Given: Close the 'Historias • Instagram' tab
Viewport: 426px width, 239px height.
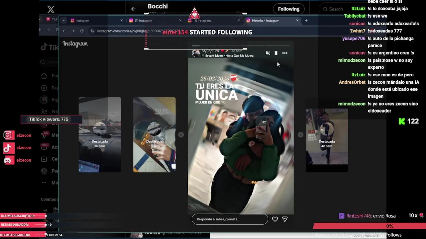Looking at the screenshot, I should pos(298,21).
